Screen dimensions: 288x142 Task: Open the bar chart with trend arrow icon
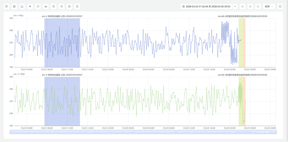38,6
